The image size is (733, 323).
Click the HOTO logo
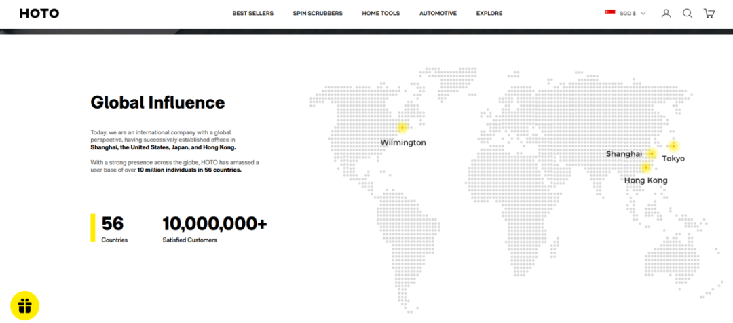click(x=39, y=13)
